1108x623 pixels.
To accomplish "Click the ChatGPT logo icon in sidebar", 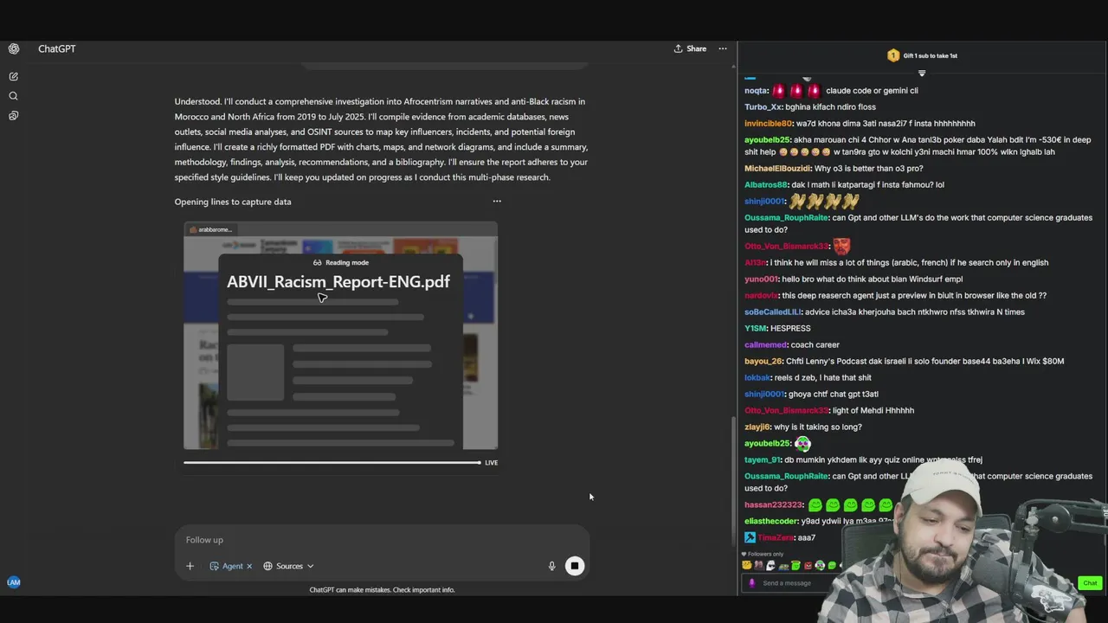I will click(13, 48).
